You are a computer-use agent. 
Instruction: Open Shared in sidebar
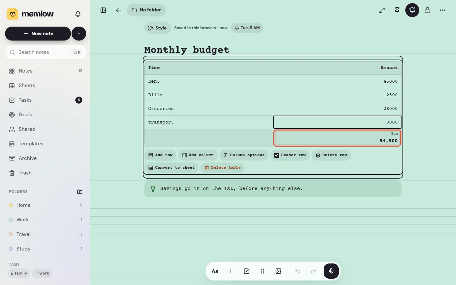(x=46, y=129)
